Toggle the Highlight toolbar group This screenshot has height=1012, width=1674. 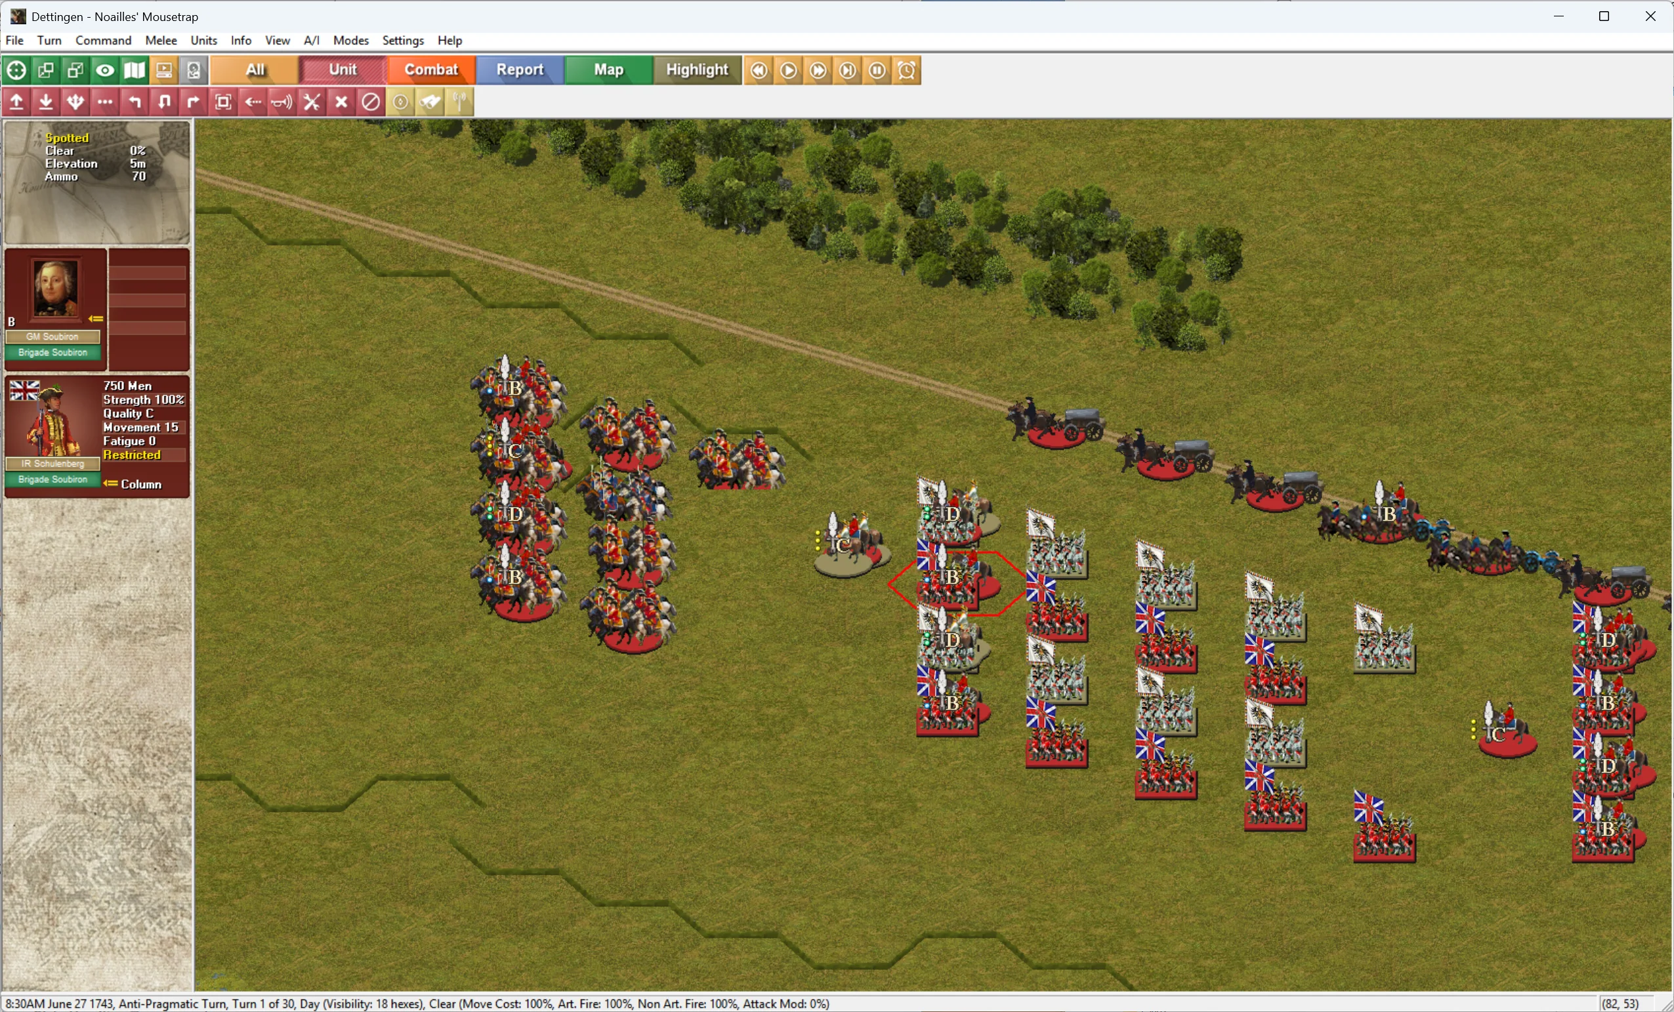[696, 70]
